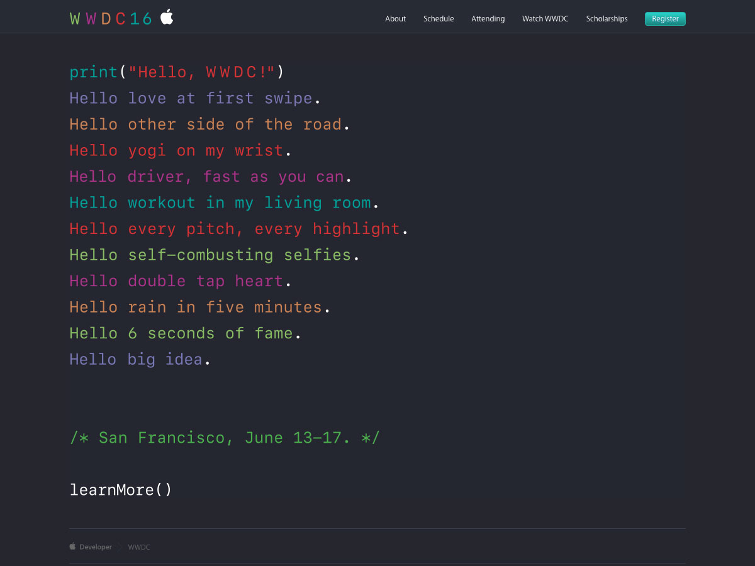Screen dimensions: 755x566
Task: Select the "Hello big idea." line
Action: pyautogui.click(x=140, y=360)
